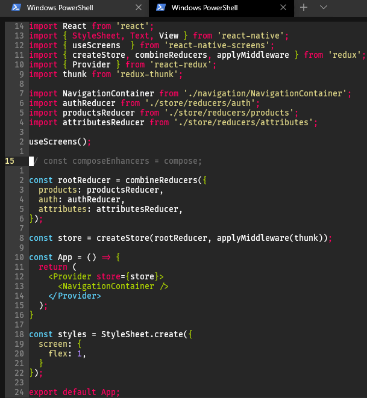Click "flex: 1," style property

pyautogui.click(x=67, y=354)
